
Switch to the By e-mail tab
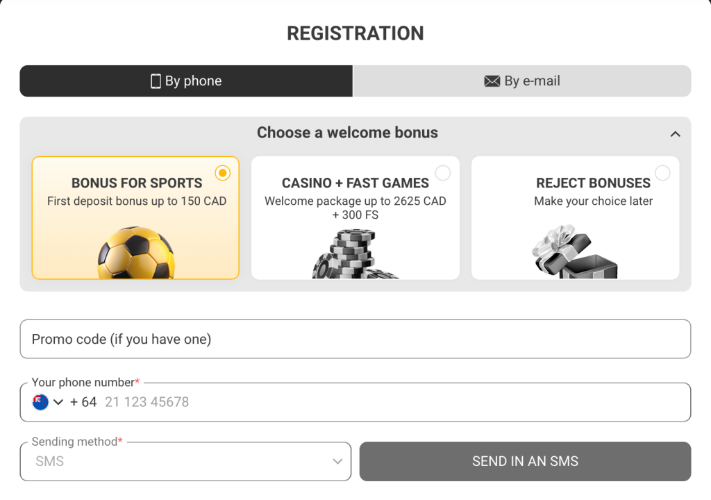click(x=522, y=81)
